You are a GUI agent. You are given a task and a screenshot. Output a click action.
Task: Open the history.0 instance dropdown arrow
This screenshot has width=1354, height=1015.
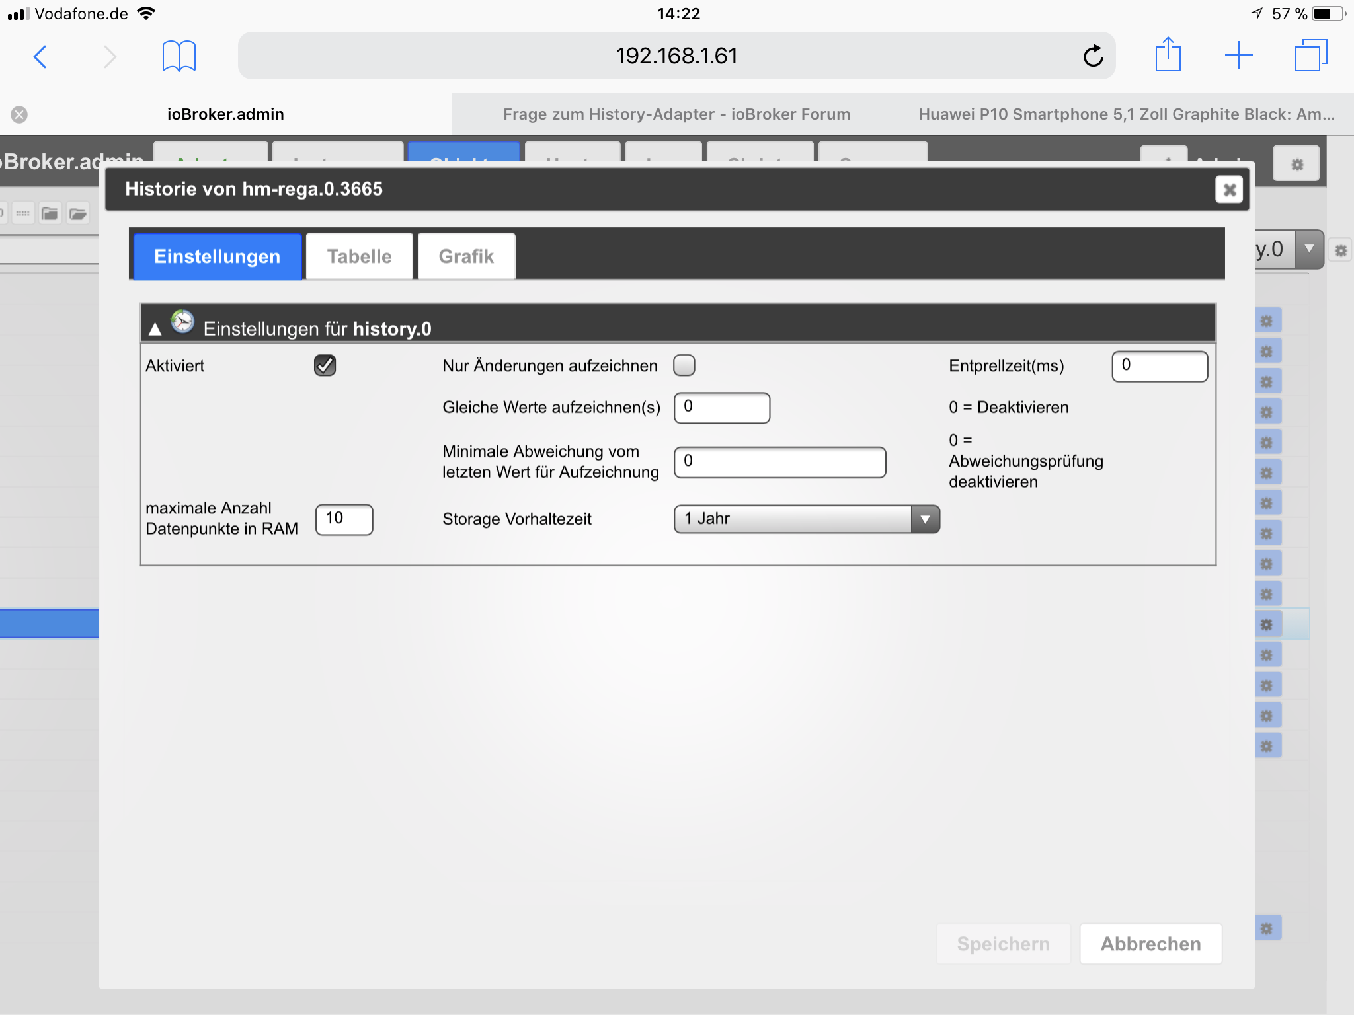[1308, 249]
